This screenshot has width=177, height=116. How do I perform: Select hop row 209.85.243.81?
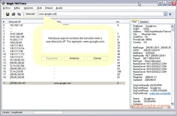64,74
